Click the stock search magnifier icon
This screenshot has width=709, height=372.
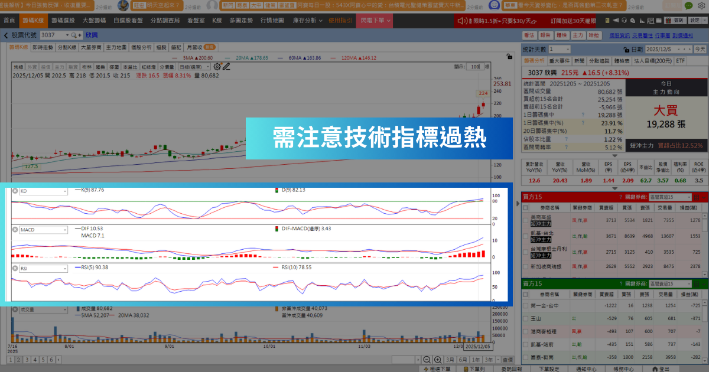point(73,35)
